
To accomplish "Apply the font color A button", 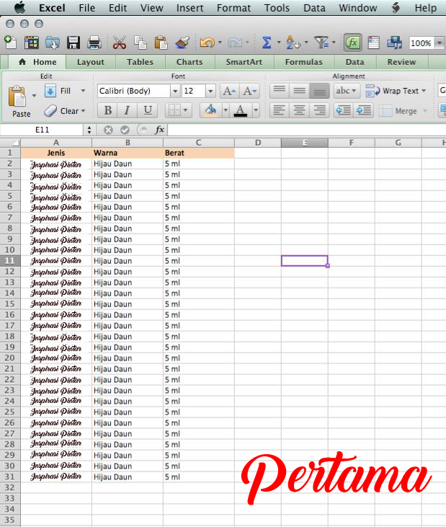I will point(241,110).
